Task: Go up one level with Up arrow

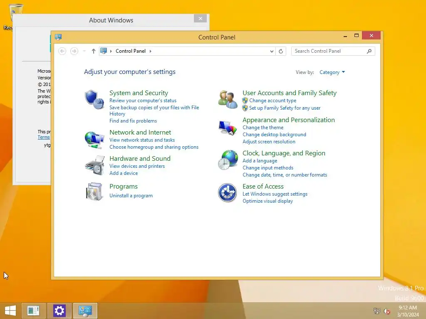Action: coord(94,51)
